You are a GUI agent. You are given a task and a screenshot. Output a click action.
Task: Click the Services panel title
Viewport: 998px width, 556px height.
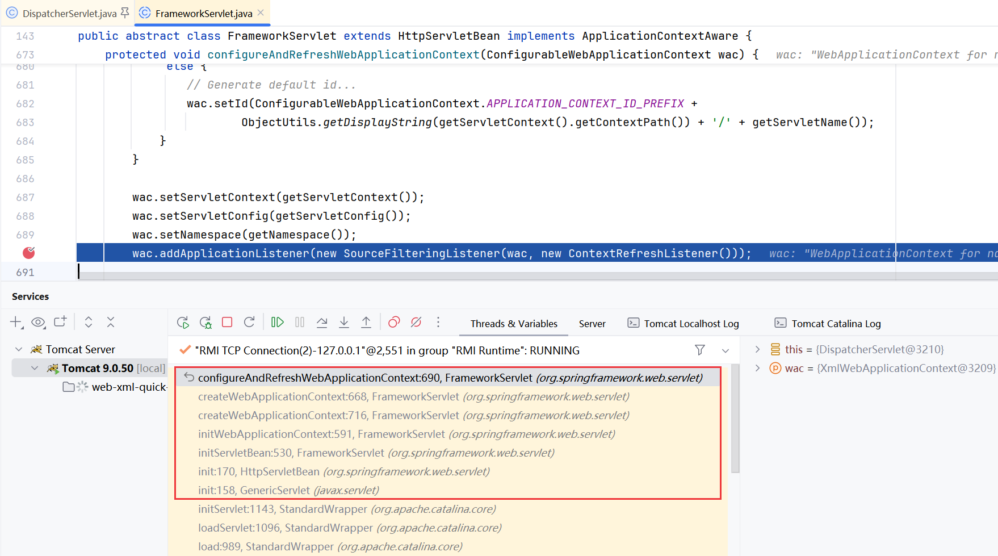[x=30, y=296]
